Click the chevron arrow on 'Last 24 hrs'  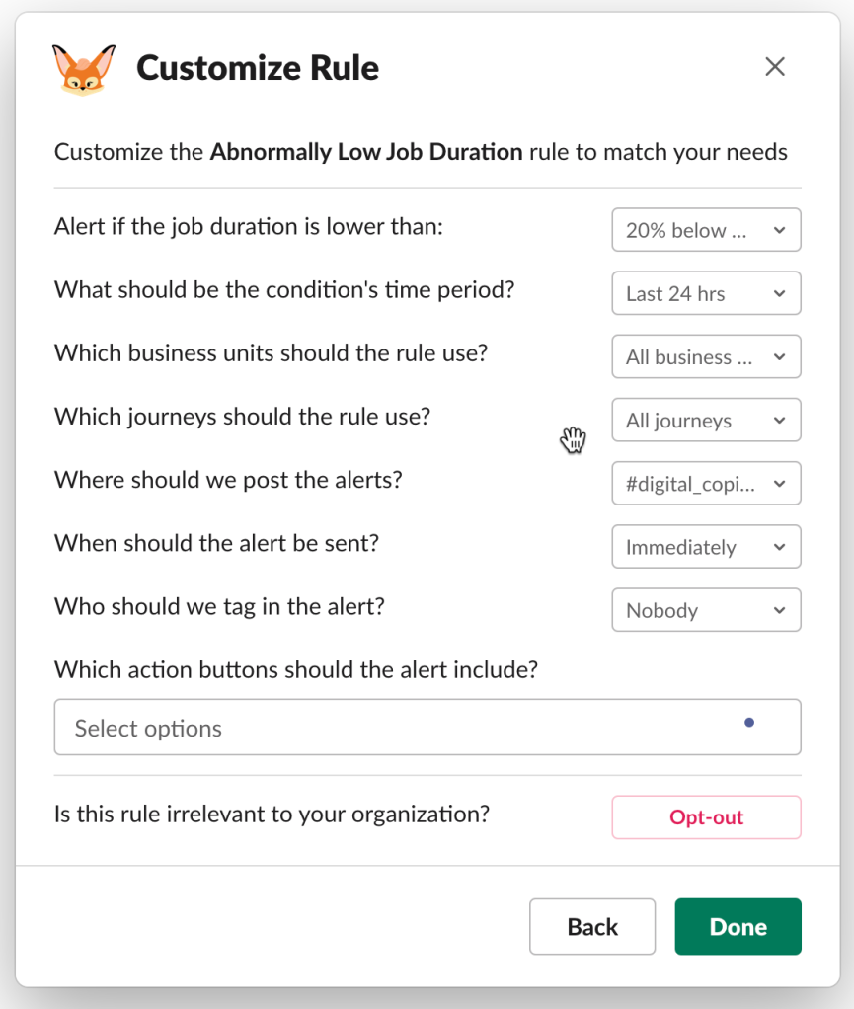[x=779, y=293]
